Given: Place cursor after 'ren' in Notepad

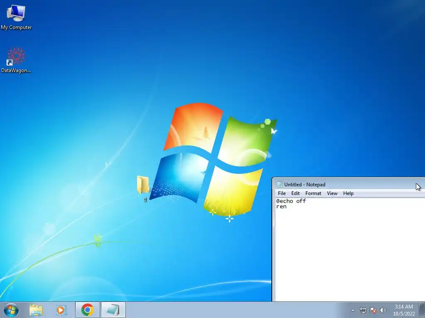Looking at the screenshot, I should click(287, 207).
